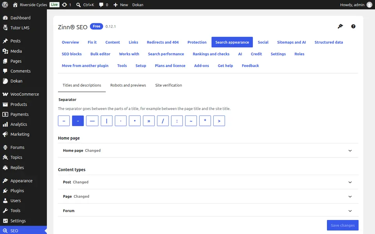Open the Ctrl+K search magnifier
375x234 pixels.
pyautogui.click(x=79, y=5)
